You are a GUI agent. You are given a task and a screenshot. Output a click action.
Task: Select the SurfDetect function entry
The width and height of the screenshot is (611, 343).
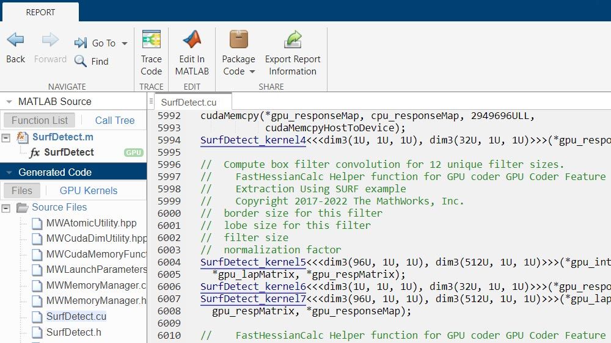tap(68, 153)
